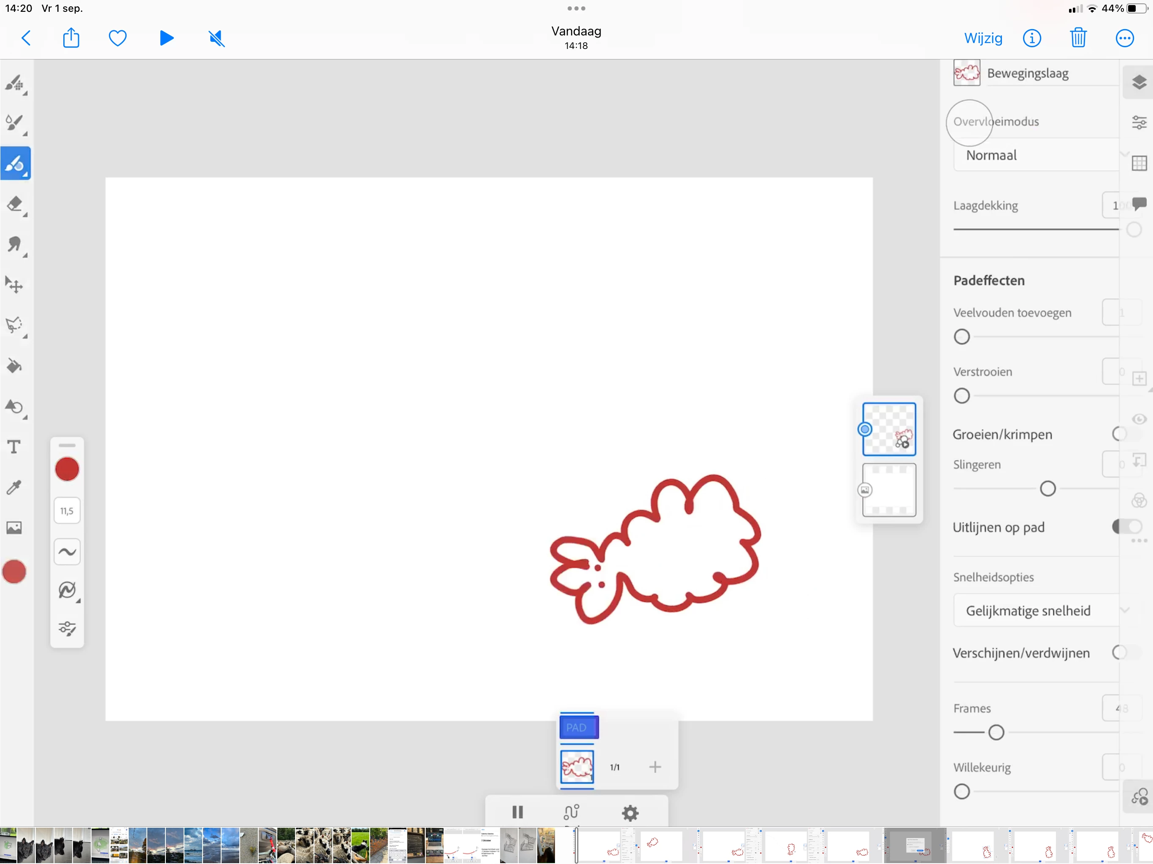The height and width of the screenshot is (864, 1153).
Task: Select the Transform move tool
Action: tap(15, 284)
